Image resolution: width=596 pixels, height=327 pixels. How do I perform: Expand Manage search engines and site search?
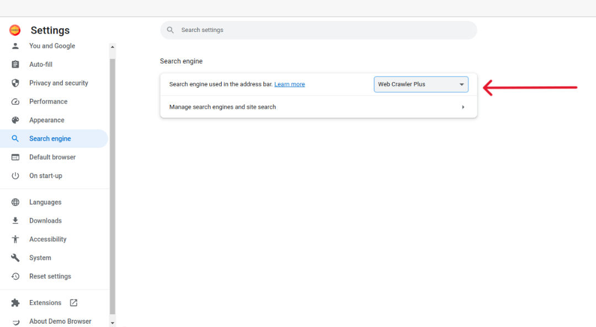(318, 107)
